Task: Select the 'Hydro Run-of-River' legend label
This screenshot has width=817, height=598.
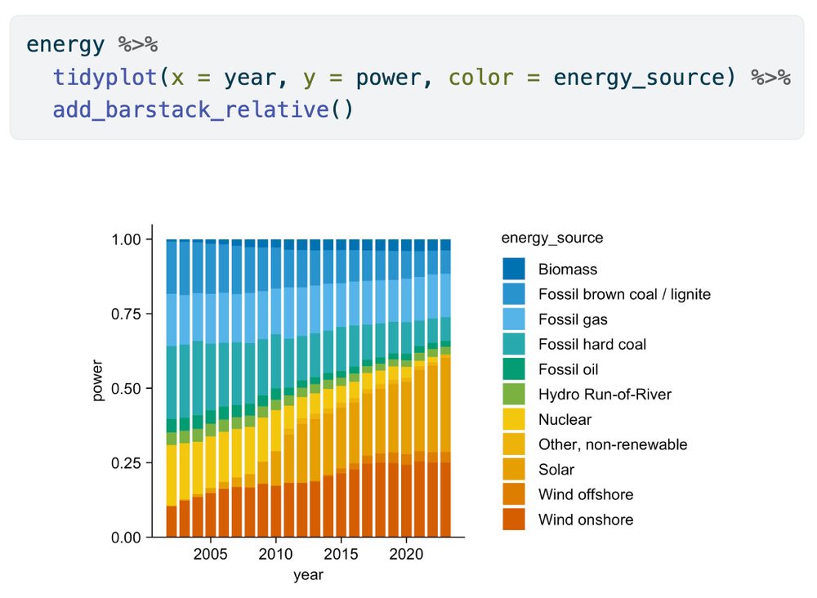Action: point(605,395)
